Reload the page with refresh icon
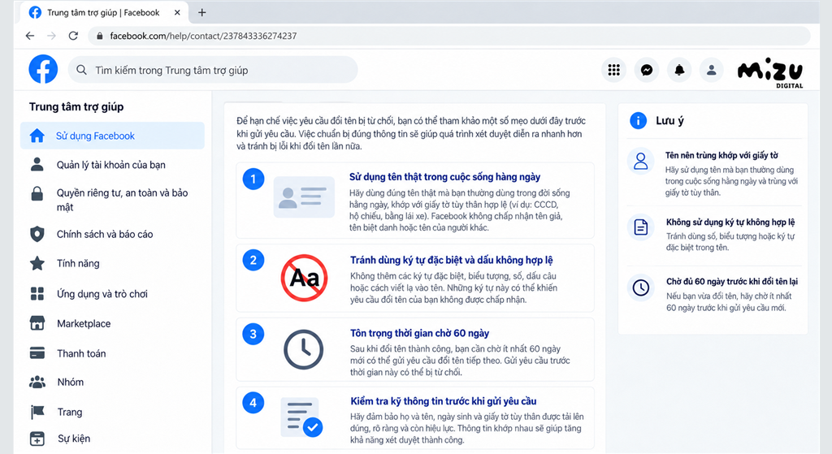Image resolution: width=832 pixels, height=454 pixels. (73, 36)
